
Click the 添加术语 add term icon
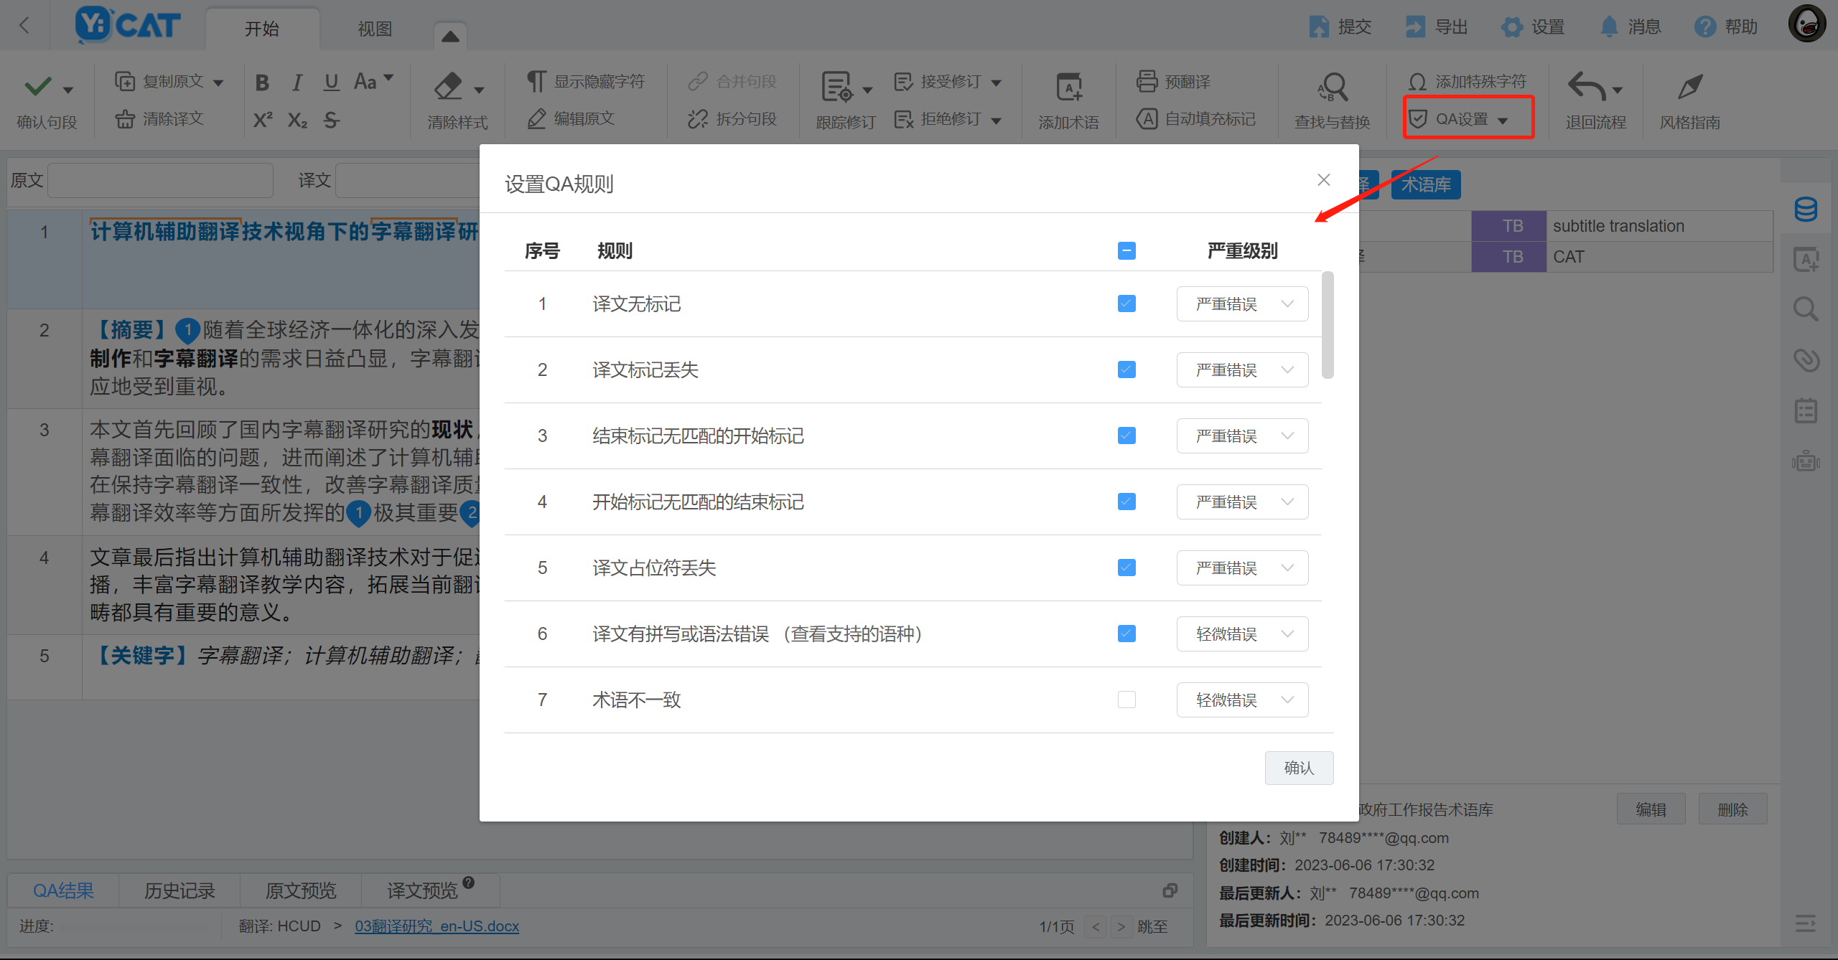1069,100
